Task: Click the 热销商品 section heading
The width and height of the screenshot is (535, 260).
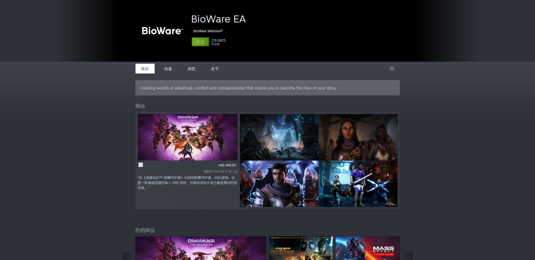Action: (x=145, y=230)
